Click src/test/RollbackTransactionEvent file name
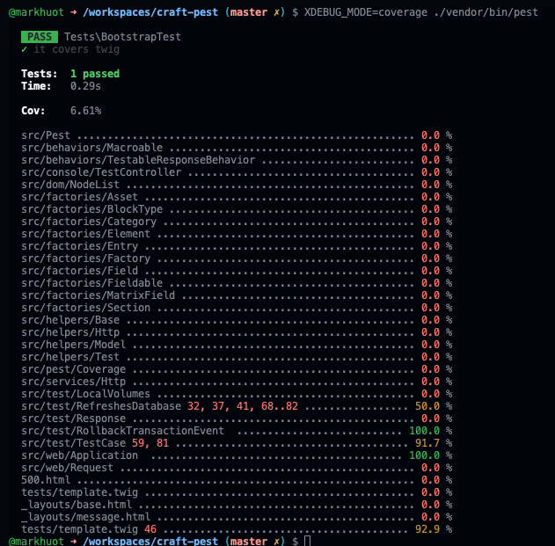The image size is (555, 546). [x=122, y=431]
